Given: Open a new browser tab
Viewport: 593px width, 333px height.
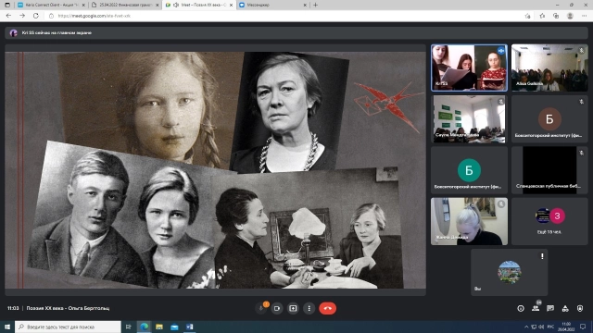Looking at the screenshot, I should 315,5.
